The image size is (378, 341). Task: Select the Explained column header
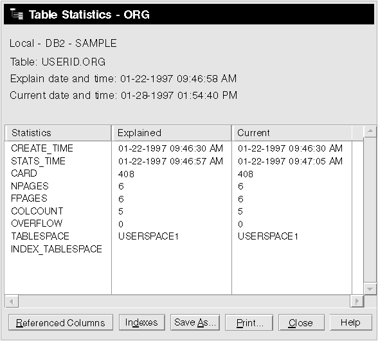pos(172,133)
